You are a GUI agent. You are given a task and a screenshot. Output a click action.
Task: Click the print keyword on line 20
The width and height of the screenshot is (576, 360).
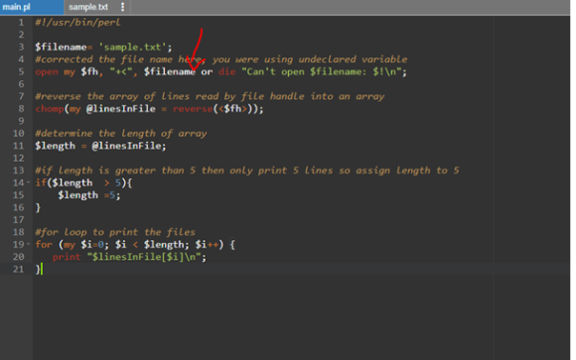tap(67, 257)
